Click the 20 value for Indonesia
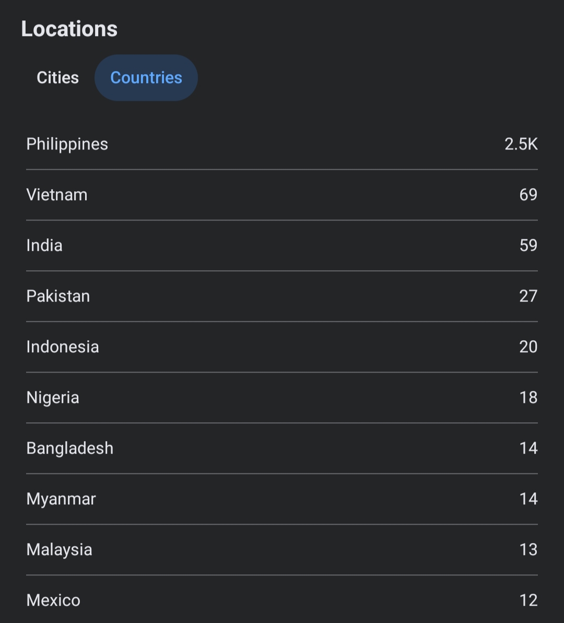The height and width of the screenshot is (623, 564). [528, 347]
